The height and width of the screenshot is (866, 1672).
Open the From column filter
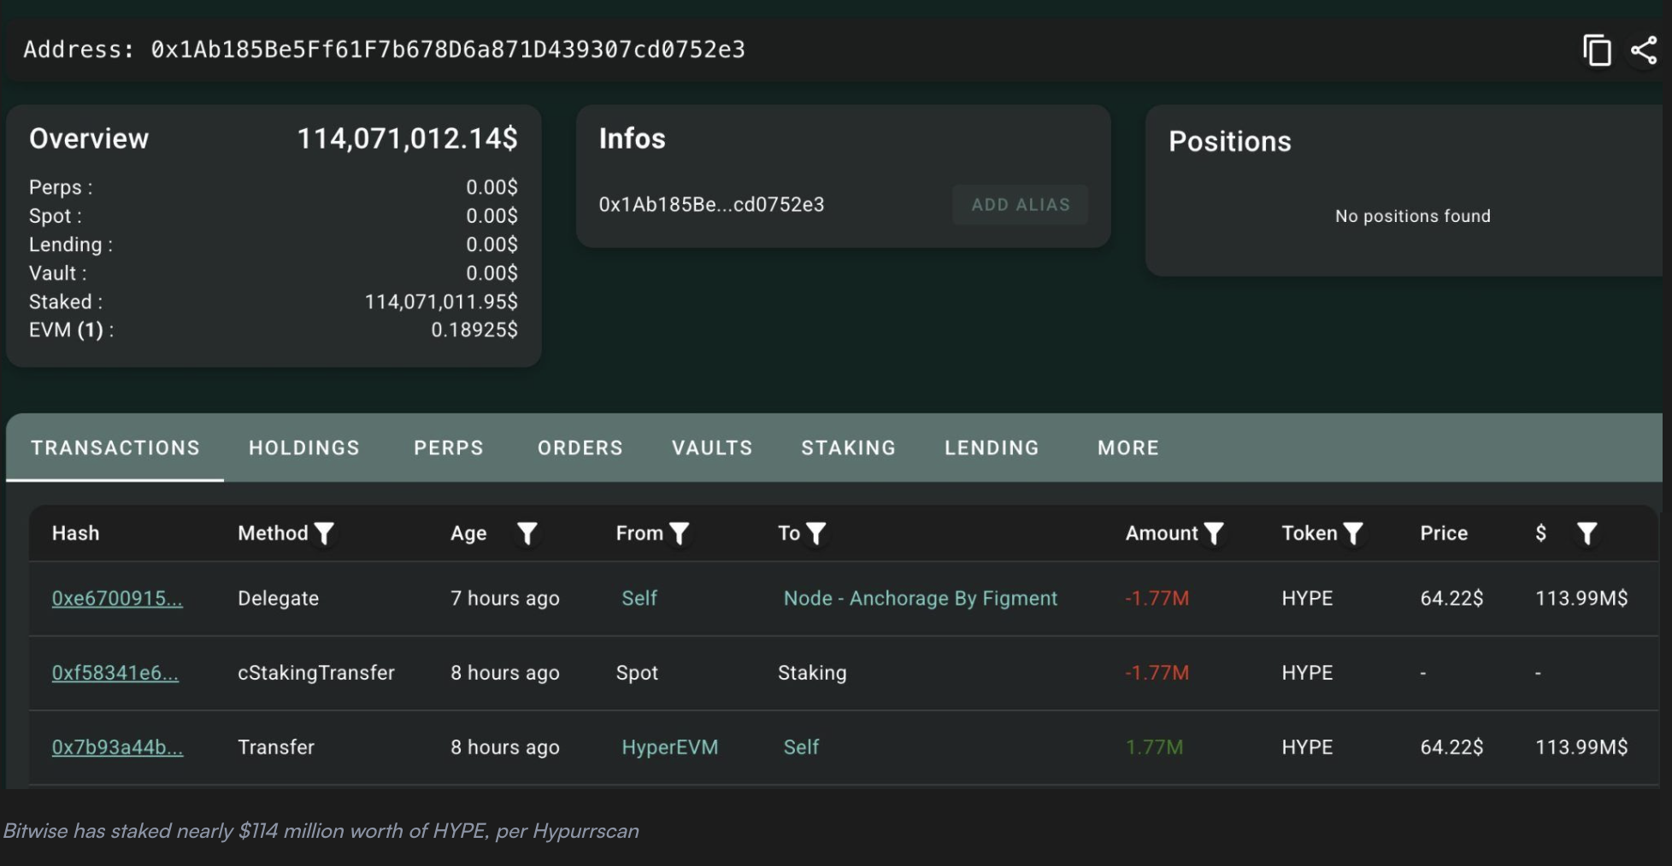679,534
